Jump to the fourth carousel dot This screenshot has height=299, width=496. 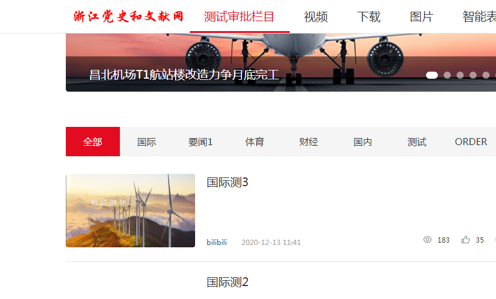pyautogui.click(x=473, y=75)
